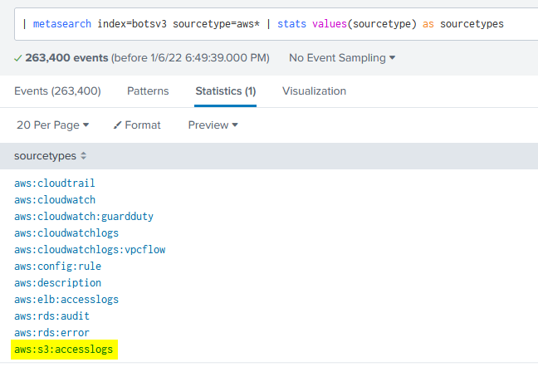Click the aws:rds:audit value
538x367 pixels.
click(51, 316)
